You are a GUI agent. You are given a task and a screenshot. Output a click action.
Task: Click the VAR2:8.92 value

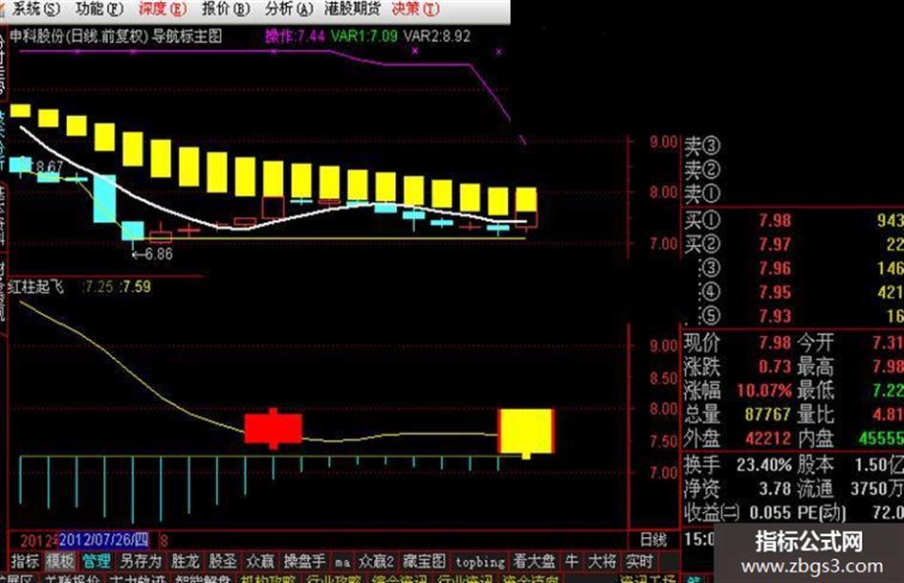pyautogui.click(x=437, y=36)
